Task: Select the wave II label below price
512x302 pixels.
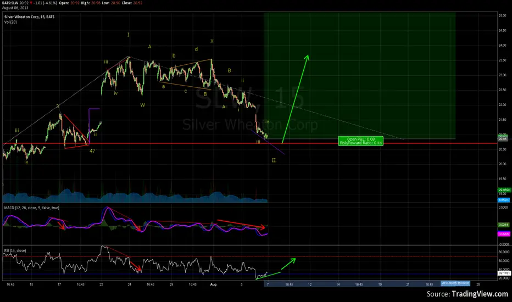Action: point(274,161)
